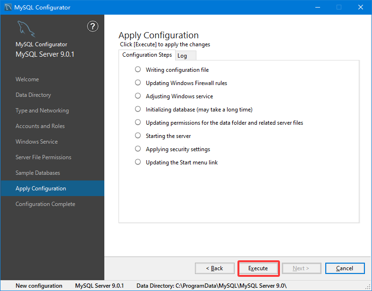The height and width of the screenshot is (291, 372).
Task: Open the help question mark icon
Action: pyautogui.click(x=93, y=26)
